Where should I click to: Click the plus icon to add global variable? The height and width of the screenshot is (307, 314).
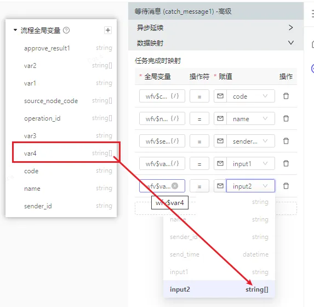tap(108, 30)
